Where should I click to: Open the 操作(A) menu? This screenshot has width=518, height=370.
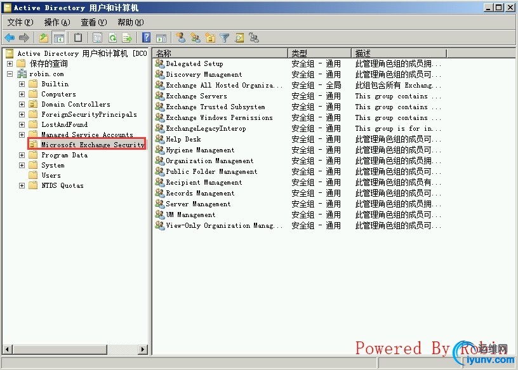pos(57,22)
